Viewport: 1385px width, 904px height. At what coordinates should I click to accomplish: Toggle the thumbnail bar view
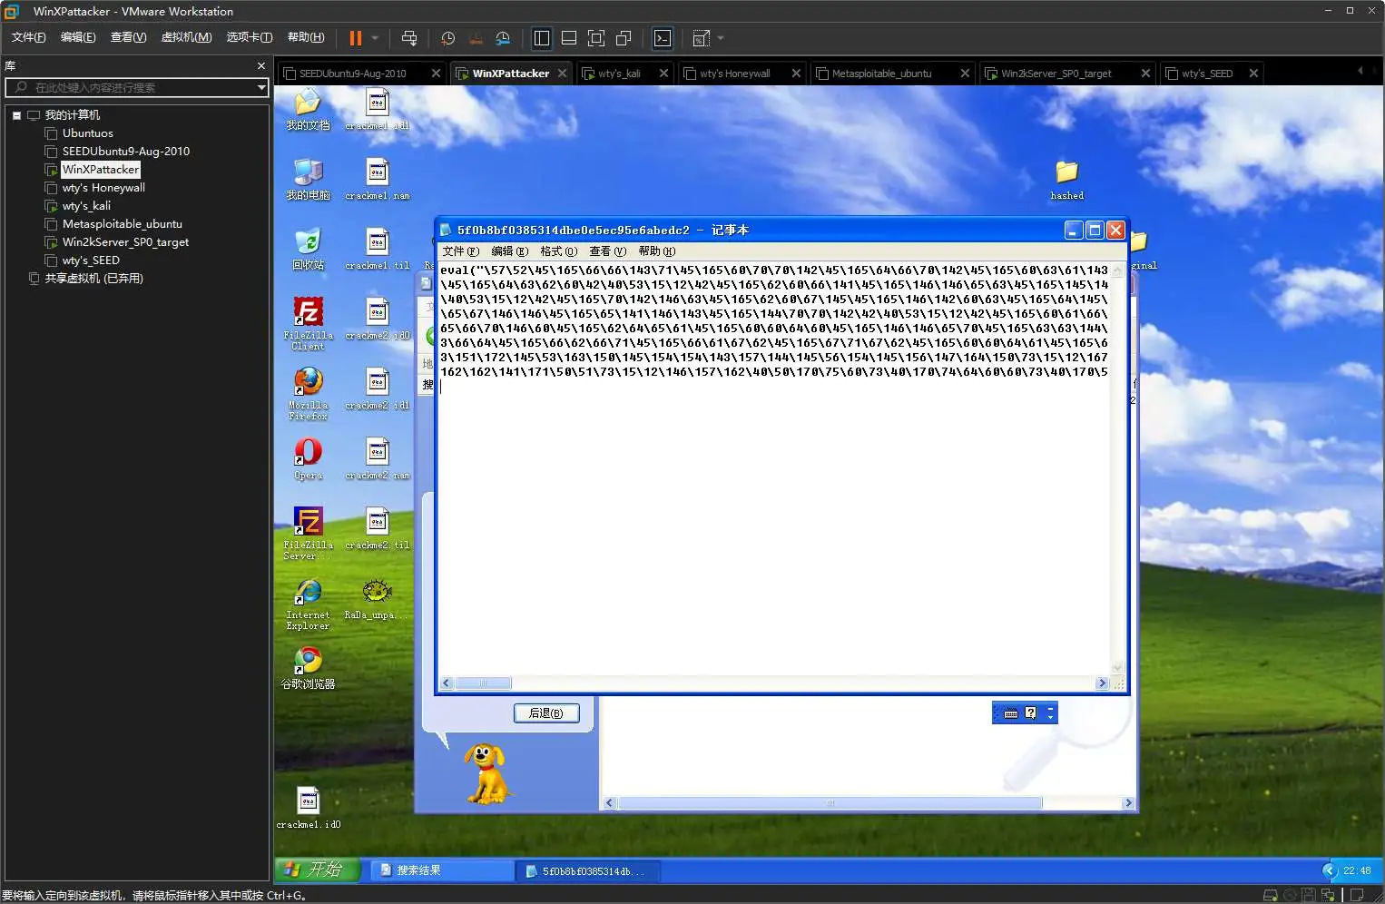pyautogui.click(x=569, y=38)
